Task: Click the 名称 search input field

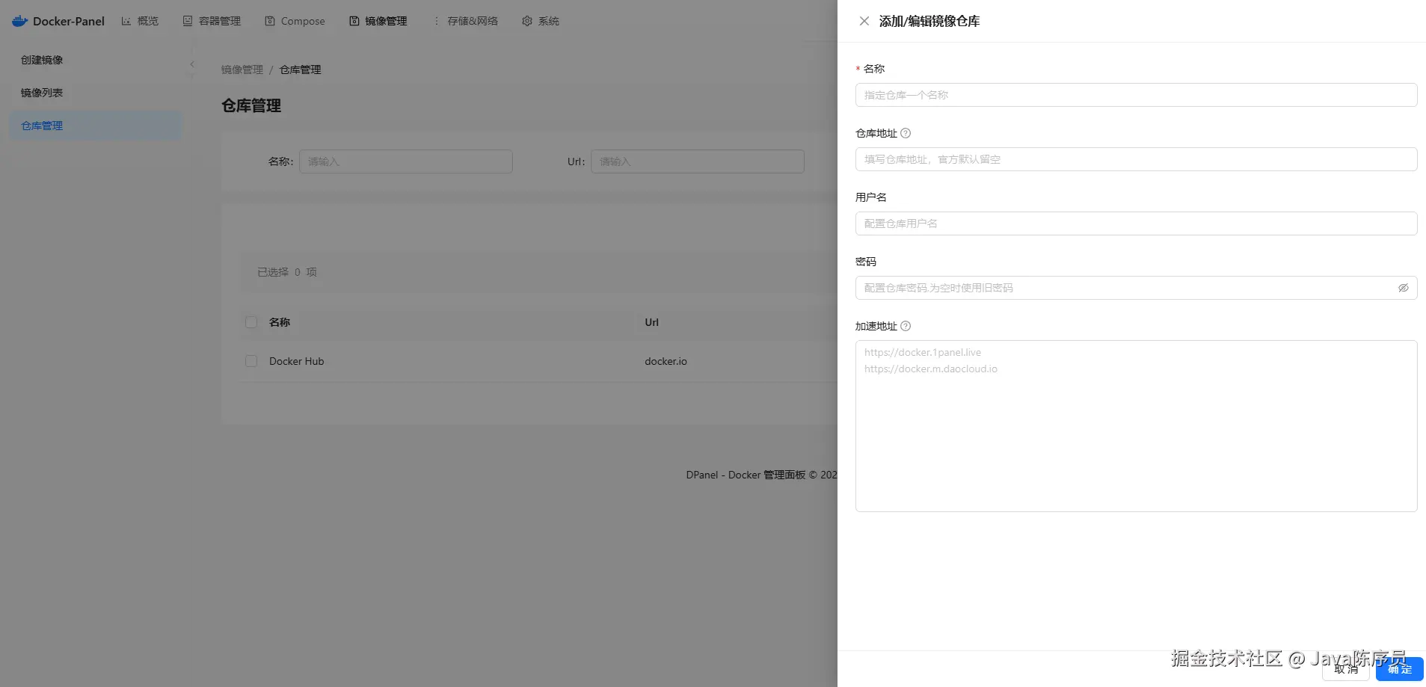Action: (406, 161)
